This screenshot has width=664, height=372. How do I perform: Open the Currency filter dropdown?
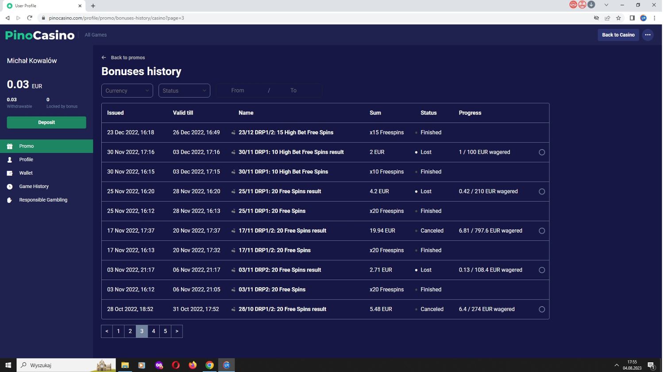[127, 91]
